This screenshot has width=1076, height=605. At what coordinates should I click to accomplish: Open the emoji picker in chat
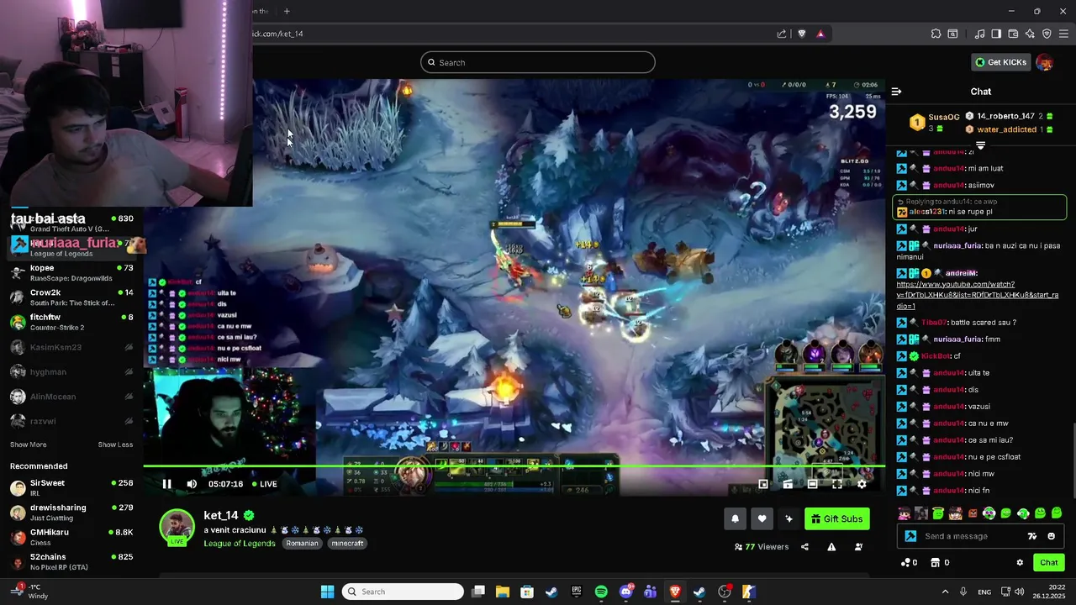pos(1051,536)
